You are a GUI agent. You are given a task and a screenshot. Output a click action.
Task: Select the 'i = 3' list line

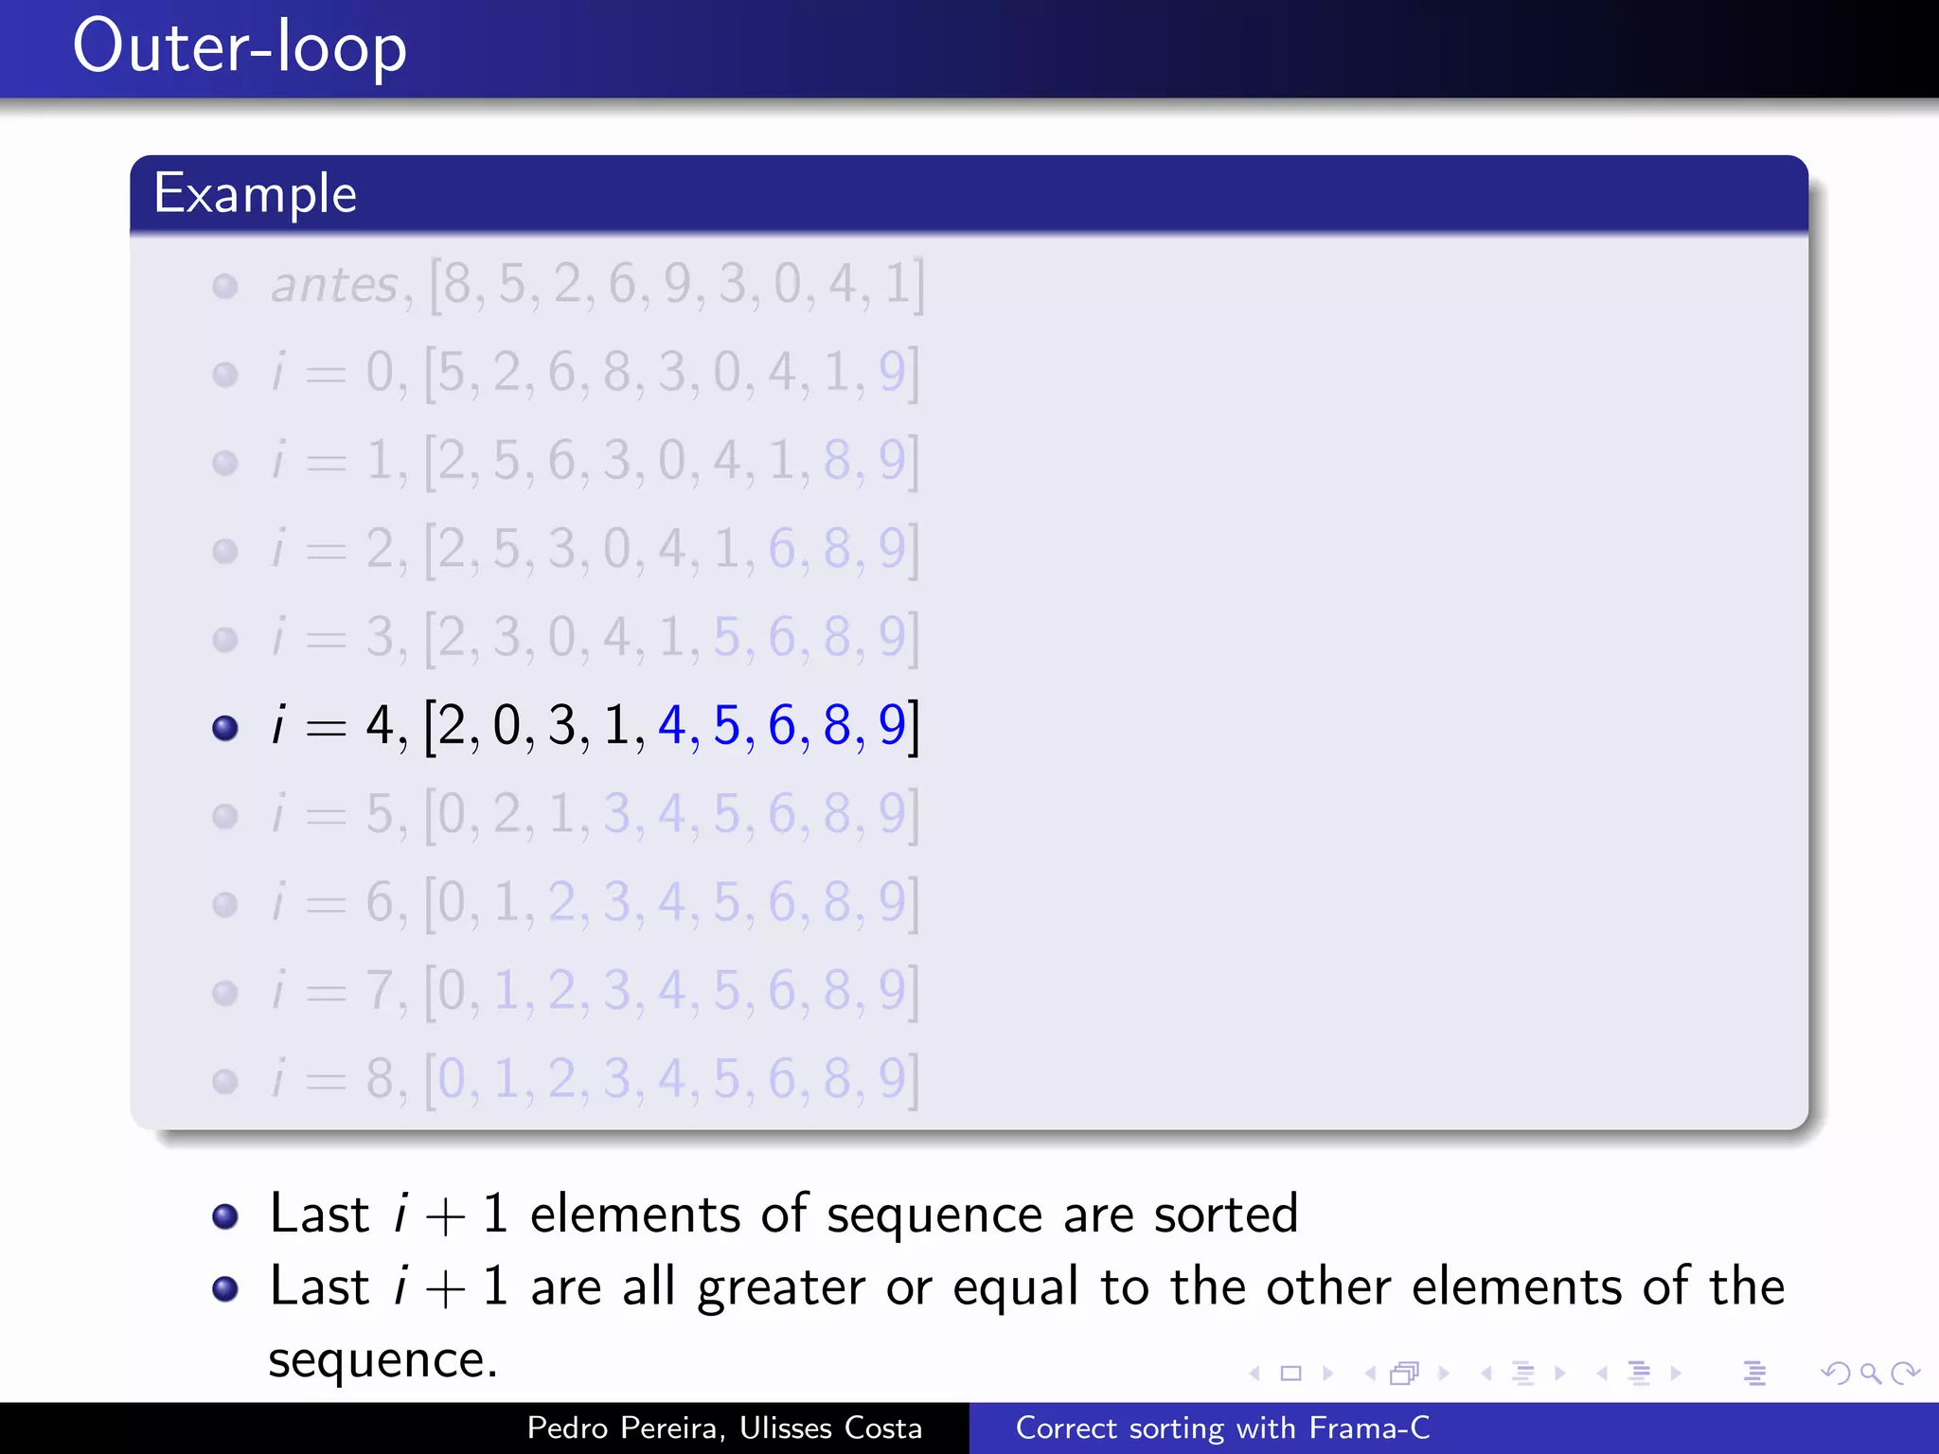coord(595,637)
